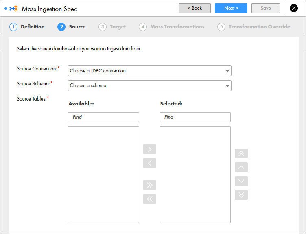306x234 pixels.
Task: Select the Source step
Action: pos(72,27)
